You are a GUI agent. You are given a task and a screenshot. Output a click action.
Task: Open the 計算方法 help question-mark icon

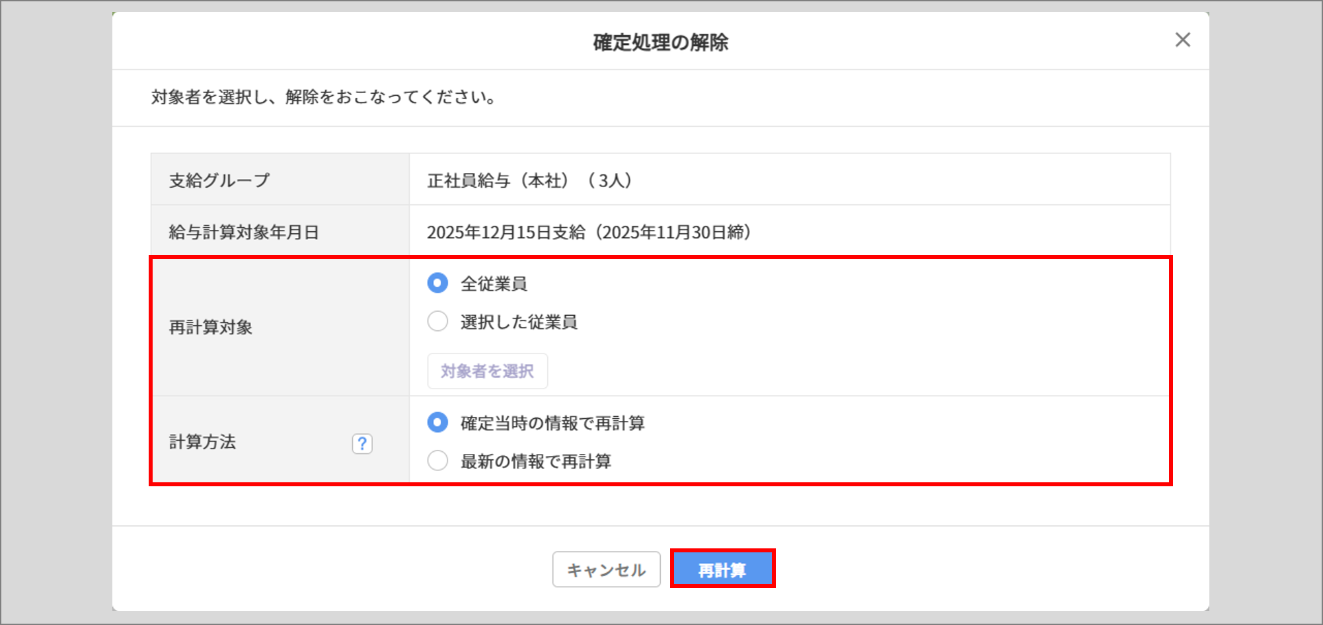coord(362,443)
